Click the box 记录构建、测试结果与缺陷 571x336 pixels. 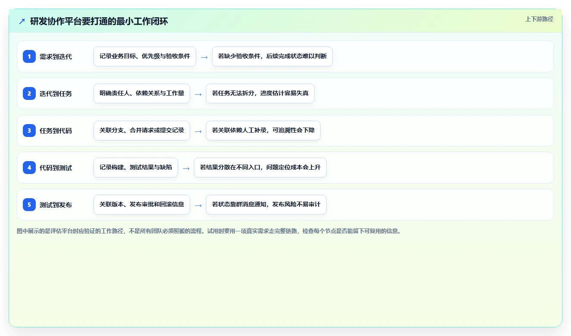click(136, 168)
